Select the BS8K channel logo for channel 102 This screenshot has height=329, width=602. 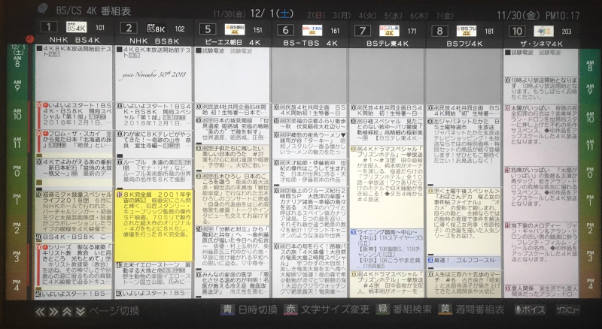tap(157, 28)
